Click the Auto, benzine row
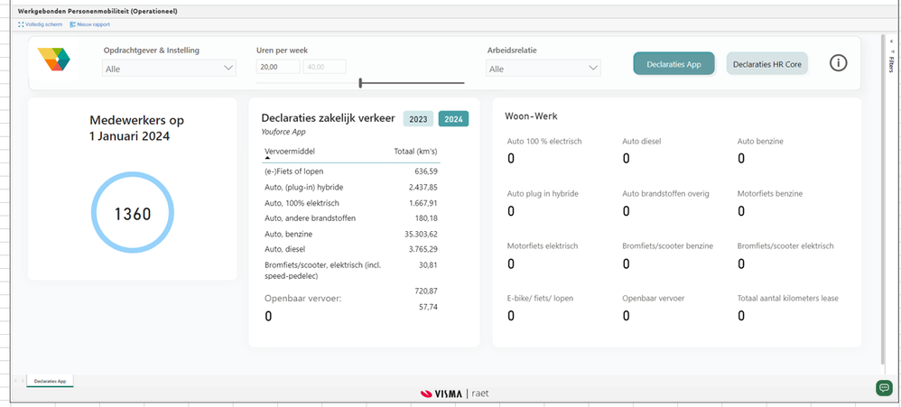 [352, 234]
